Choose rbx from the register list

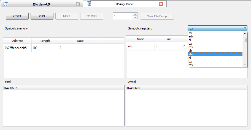click(215, 65)
